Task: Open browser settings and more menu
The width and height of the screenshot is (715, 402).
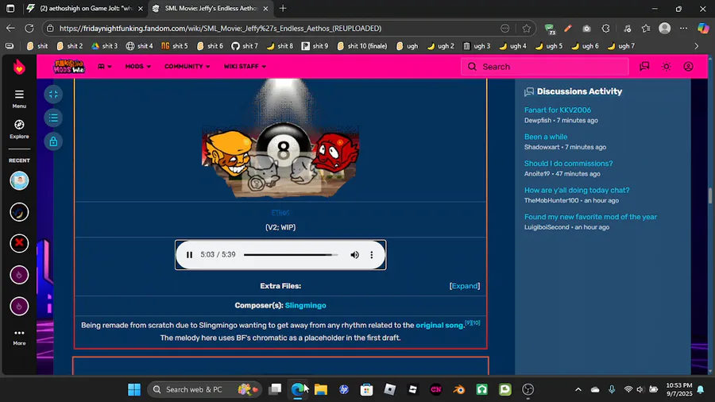Action: (x=683, y=29)
